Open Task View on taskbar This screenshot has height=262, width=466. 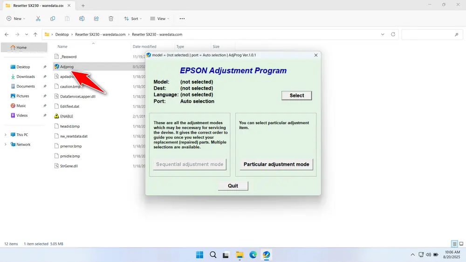click(226, 255)
